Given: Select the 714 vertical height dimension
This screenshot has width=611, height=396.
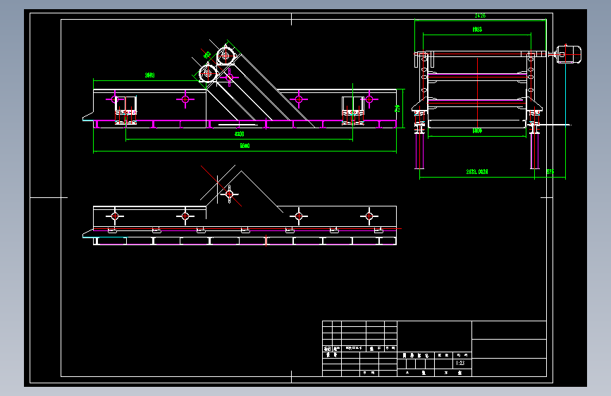Looking at the screenshot, I should [397, 109].
